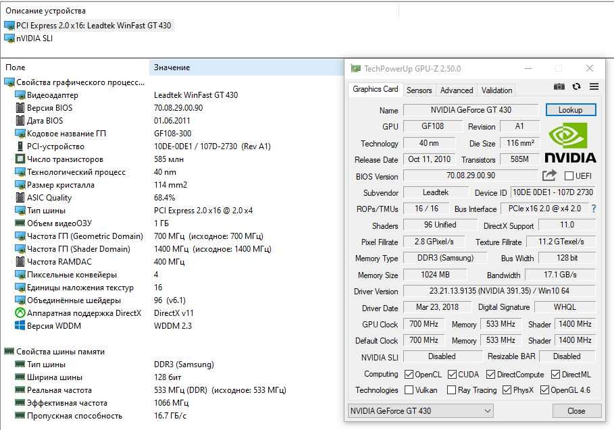Enable the Ray Tracing checkbox
The width and height of the screenshot is (614, 430).
point(451,390)
